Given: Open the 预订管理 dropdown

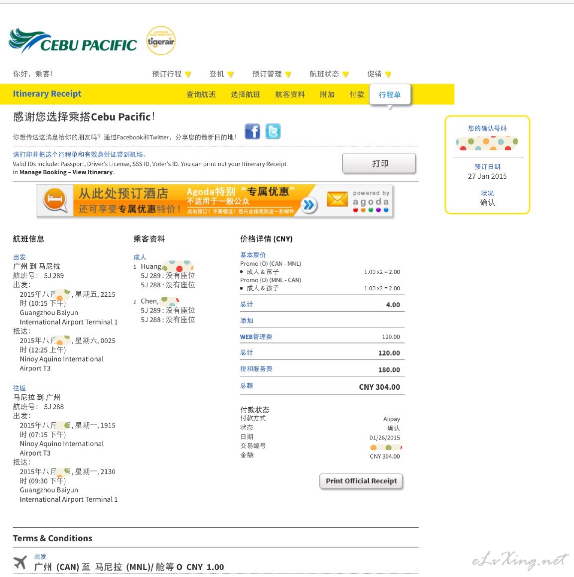Looking at the screenshot, I should (x=272, y=74).
